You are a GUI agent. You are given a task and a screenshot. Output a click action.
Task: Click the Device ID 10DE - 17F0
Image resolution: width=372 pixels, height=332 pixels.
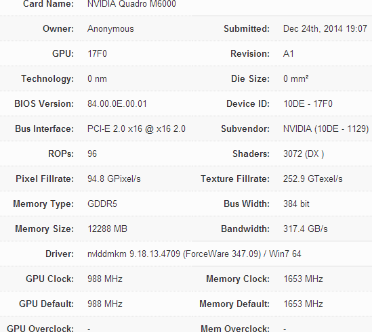308,103
